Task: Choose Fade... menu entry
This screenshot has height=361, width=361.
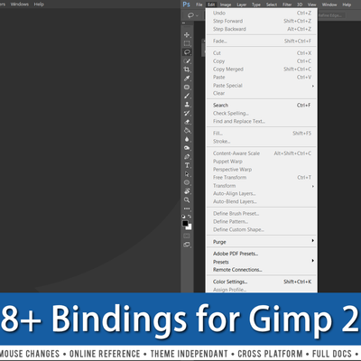Action: click(261, 42)
